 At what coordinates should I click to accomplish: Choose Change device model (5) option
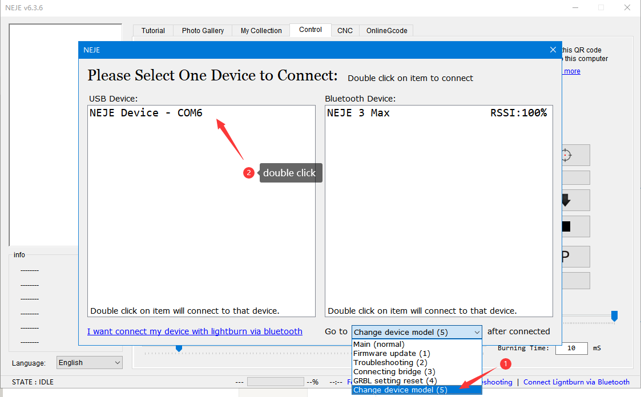(x=401, y=390)
